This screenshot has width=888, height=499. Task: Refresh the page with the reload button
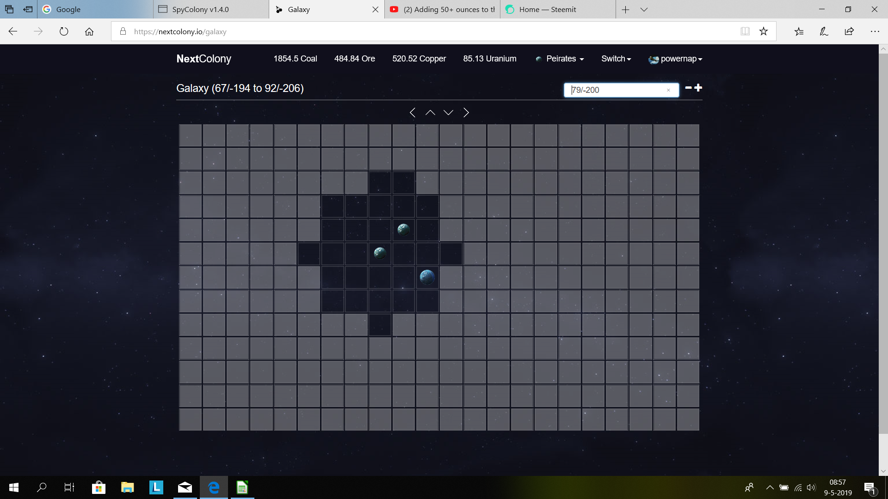(64, 31)
